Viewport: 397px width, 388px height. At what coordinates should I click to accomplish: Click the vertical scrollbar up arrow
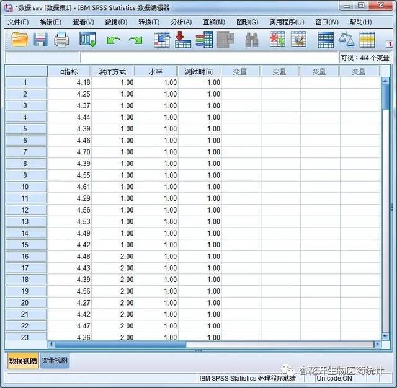pos(385,81)
